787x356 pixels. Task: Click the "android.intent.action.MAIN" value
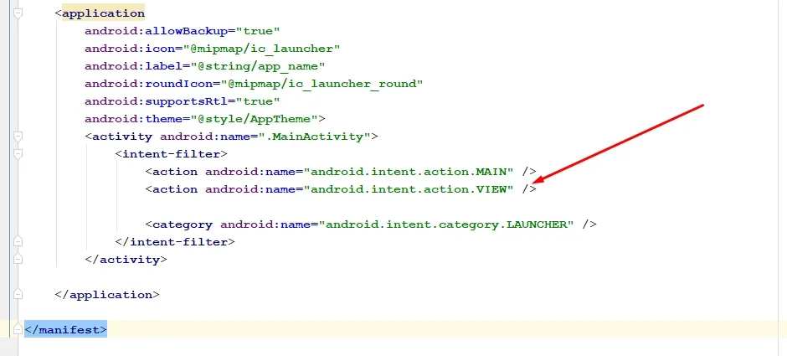(408, 172)
